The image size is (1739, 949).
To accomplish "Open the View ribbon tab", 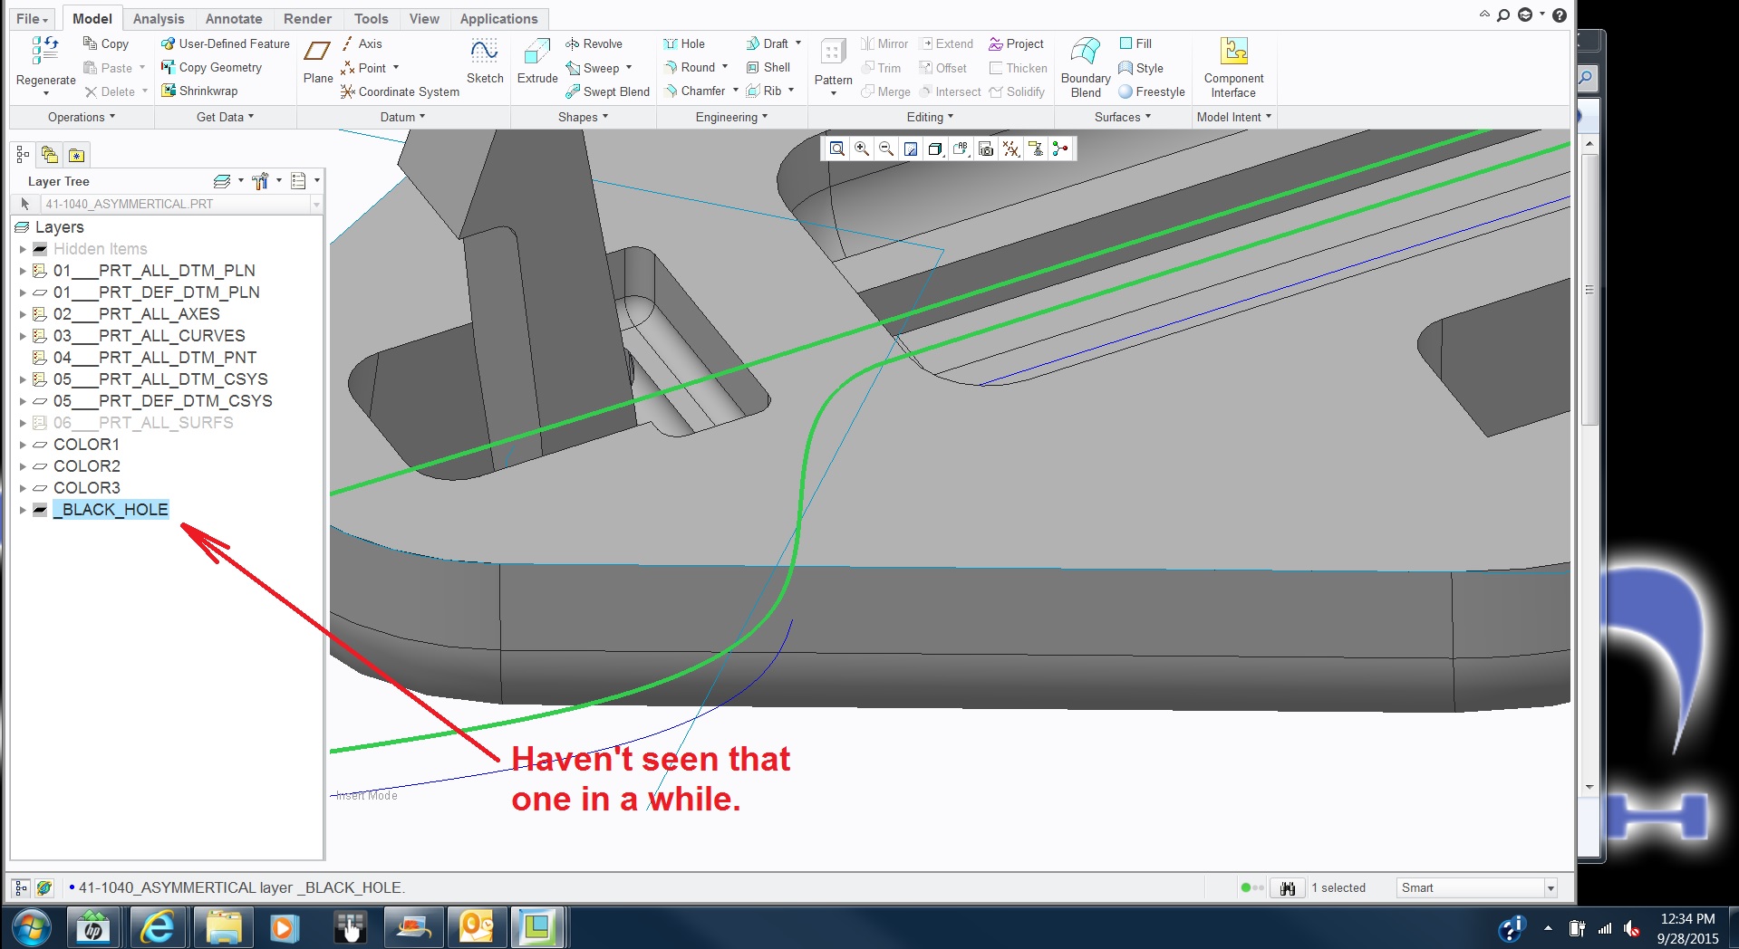I will [x=424, y=18].
